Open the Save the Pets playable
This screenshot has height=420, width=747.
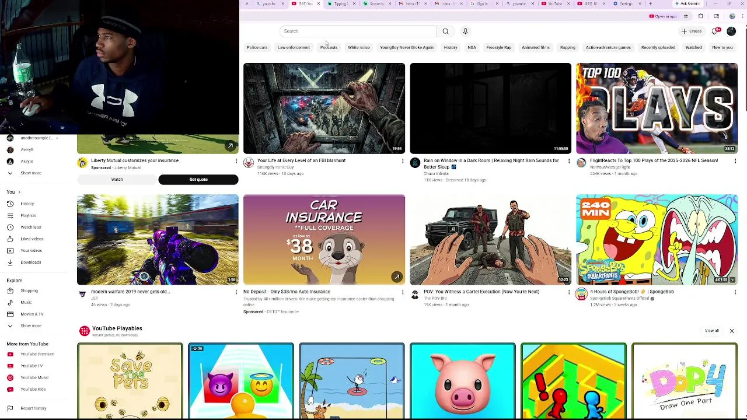[x=130, y=381]
